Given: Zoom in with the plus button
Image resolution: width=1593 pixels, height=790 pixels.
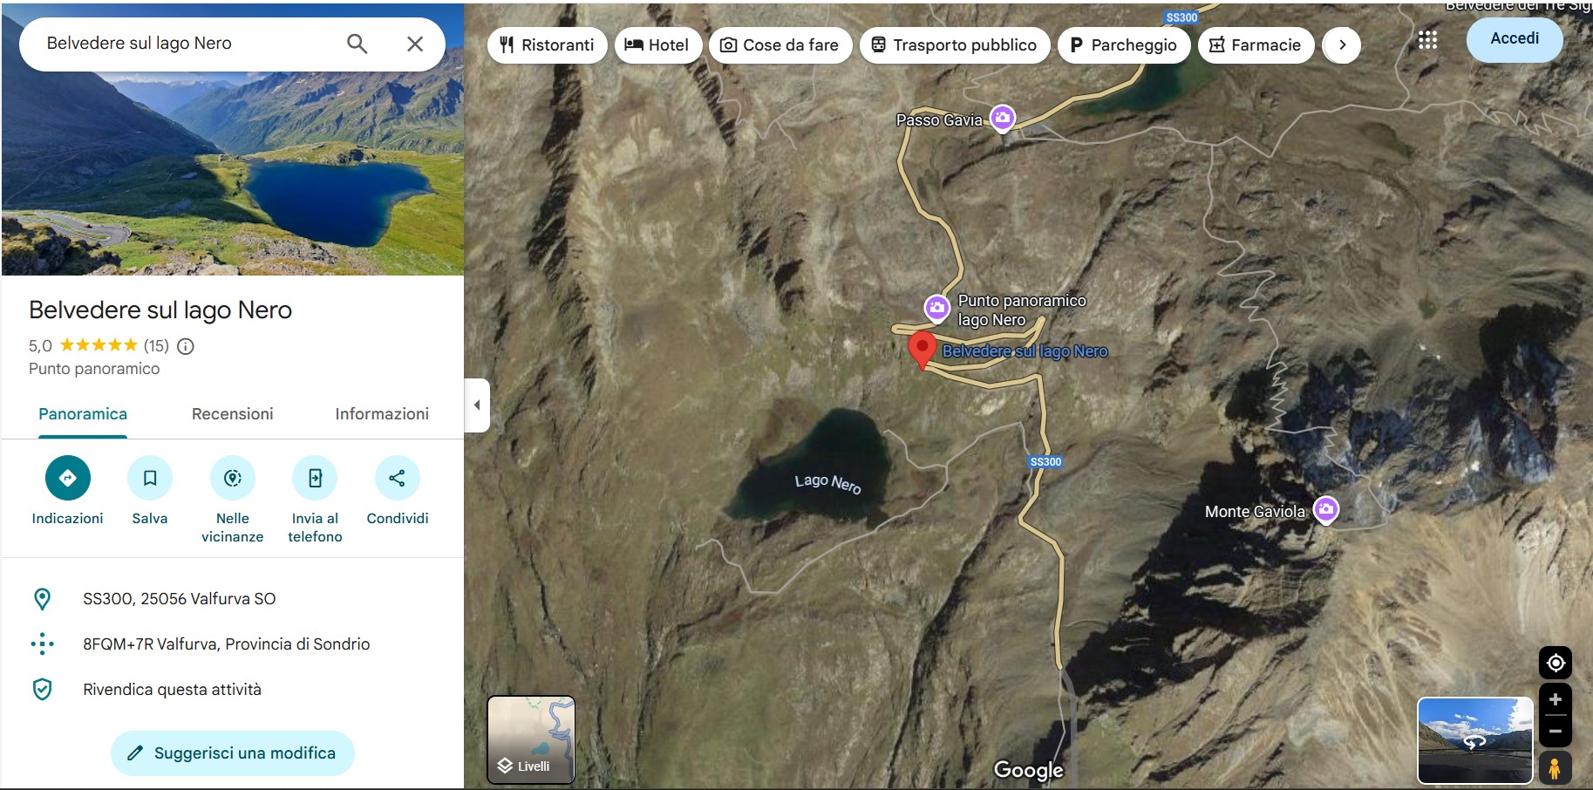Looking at the screenshot, I should click(x=1556, y=700).
